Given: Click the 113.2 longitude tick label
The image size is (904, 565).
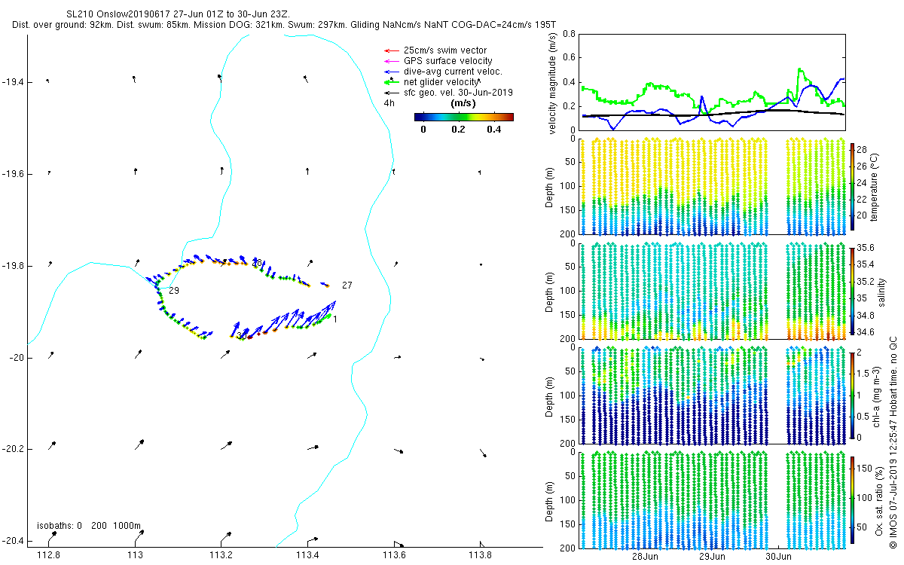Looking at the screenshot, I should pos(221,556).
